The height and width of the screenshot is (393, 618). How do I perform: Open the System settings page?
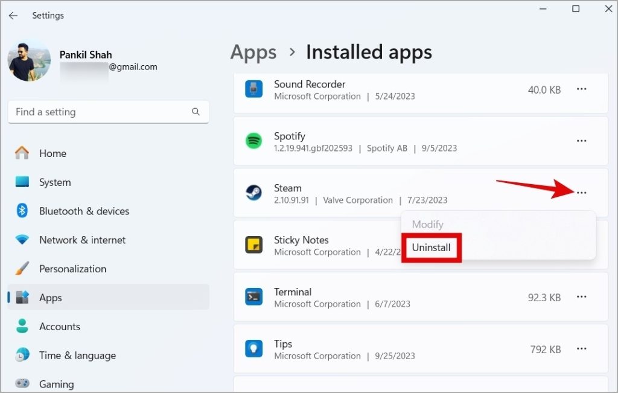coord(108,182)
